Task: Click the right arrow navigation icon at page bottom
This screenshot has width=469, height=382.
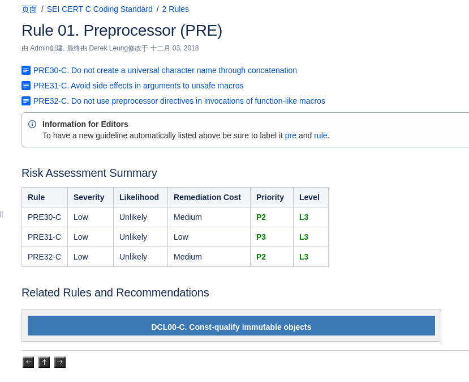Action: pyautogui.click(x=60, y=362)
